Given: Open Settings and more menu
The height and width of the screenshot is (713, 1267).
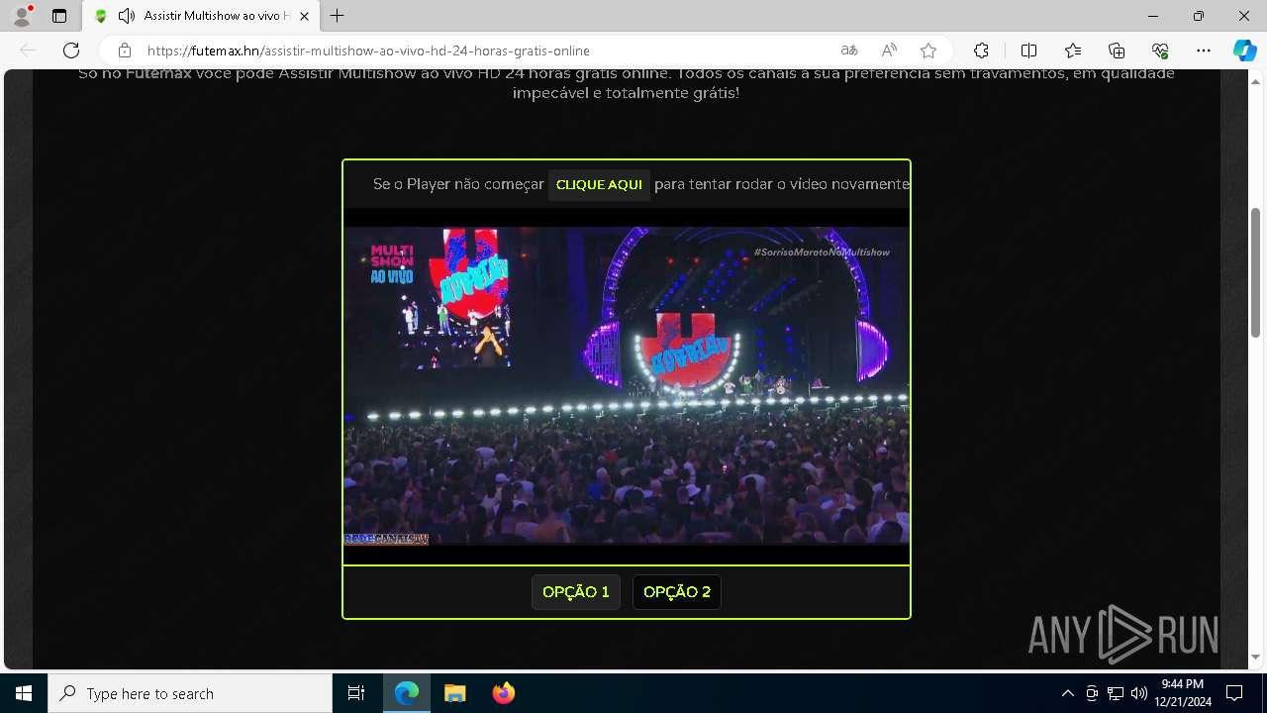Looking at the screenshot, I should (x=1204, y=51).
